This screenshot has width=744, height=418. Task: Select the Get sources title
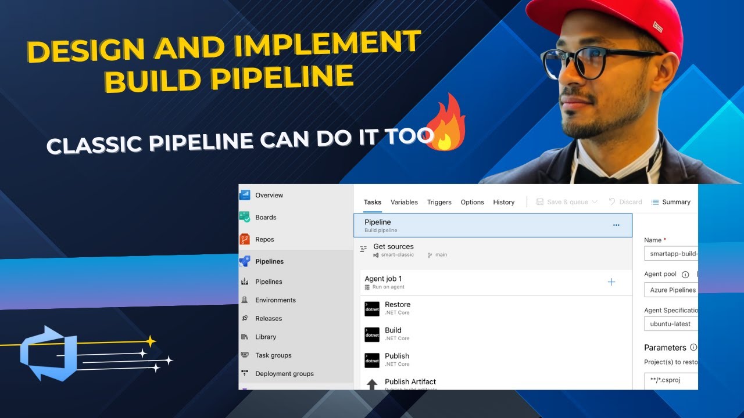point(394,247)
